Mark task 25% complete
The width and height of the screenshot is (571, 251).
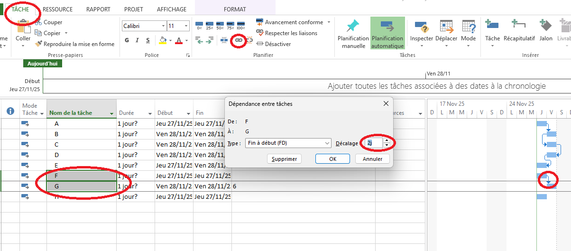(210, 25)
